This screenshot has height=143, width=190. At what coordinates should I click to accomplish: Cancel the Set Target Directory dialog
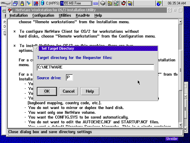69,91
